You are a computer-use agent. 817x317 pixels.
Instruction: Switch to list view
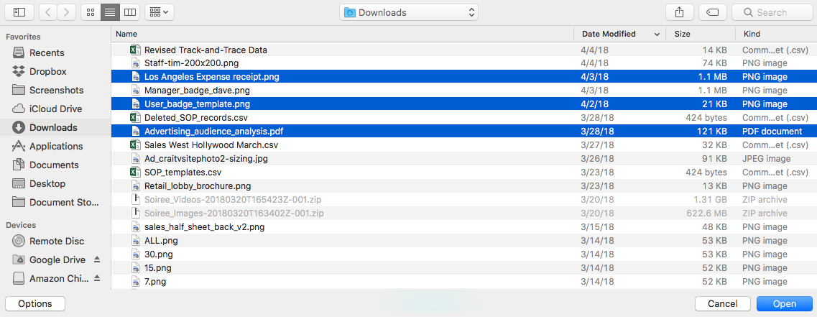pos(110,12)
